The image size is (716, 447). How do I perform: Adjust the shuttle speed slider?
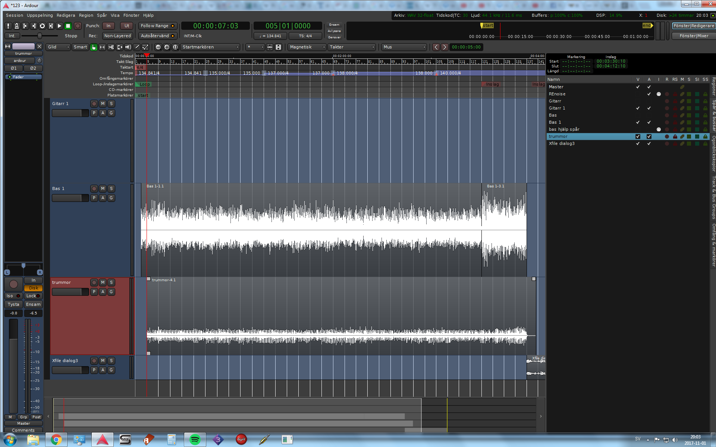click(x=40, y=36)
